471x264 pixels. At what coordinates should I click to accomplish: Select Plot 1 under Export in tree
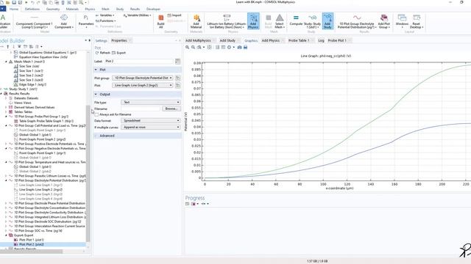pos(29,240)
